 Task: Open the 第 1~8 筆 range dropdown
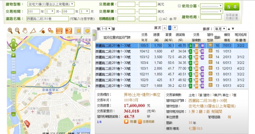coord(106,29)
